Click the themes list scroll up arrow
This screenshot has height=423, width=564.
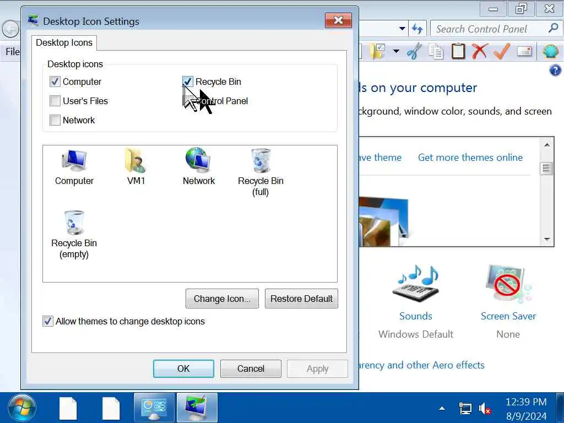pos(547,145)
